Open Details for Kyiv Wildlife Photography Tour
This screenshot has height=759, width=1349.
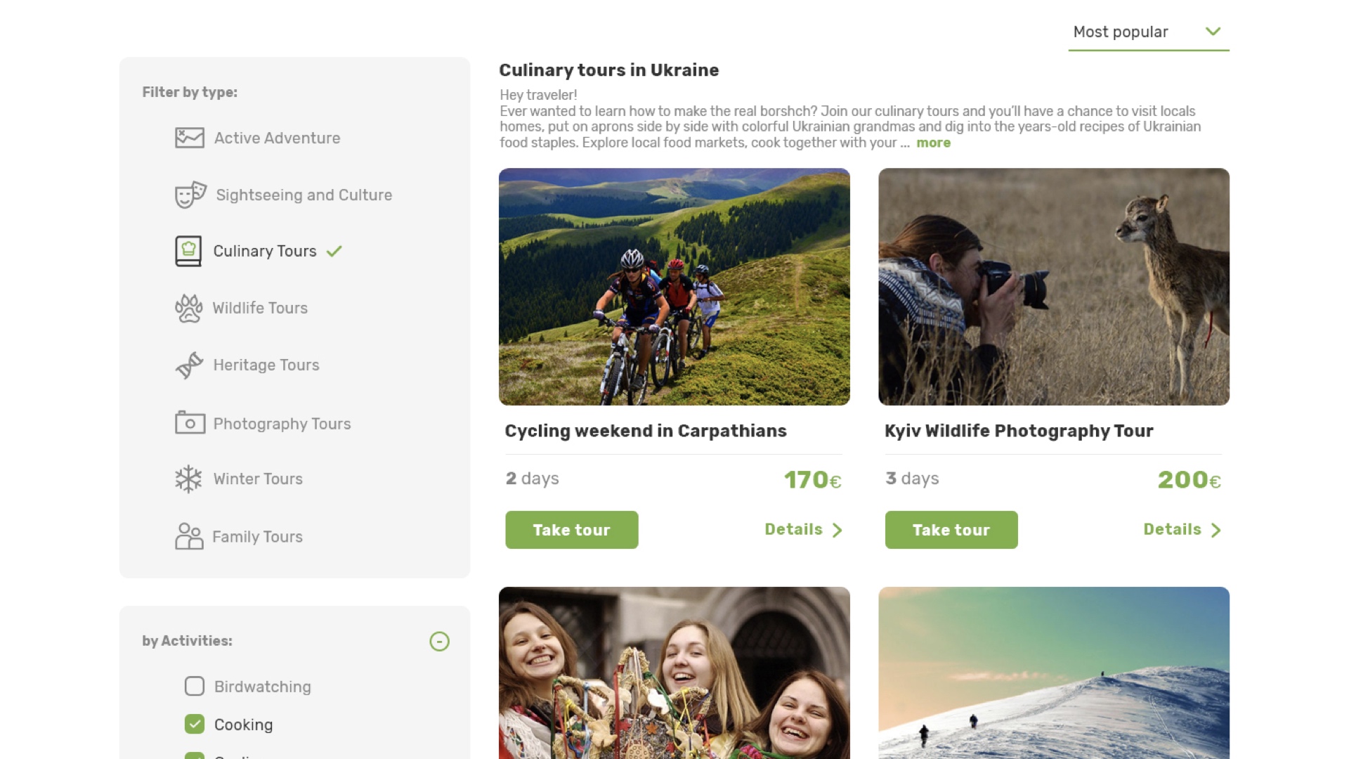tap(1182, 530)
